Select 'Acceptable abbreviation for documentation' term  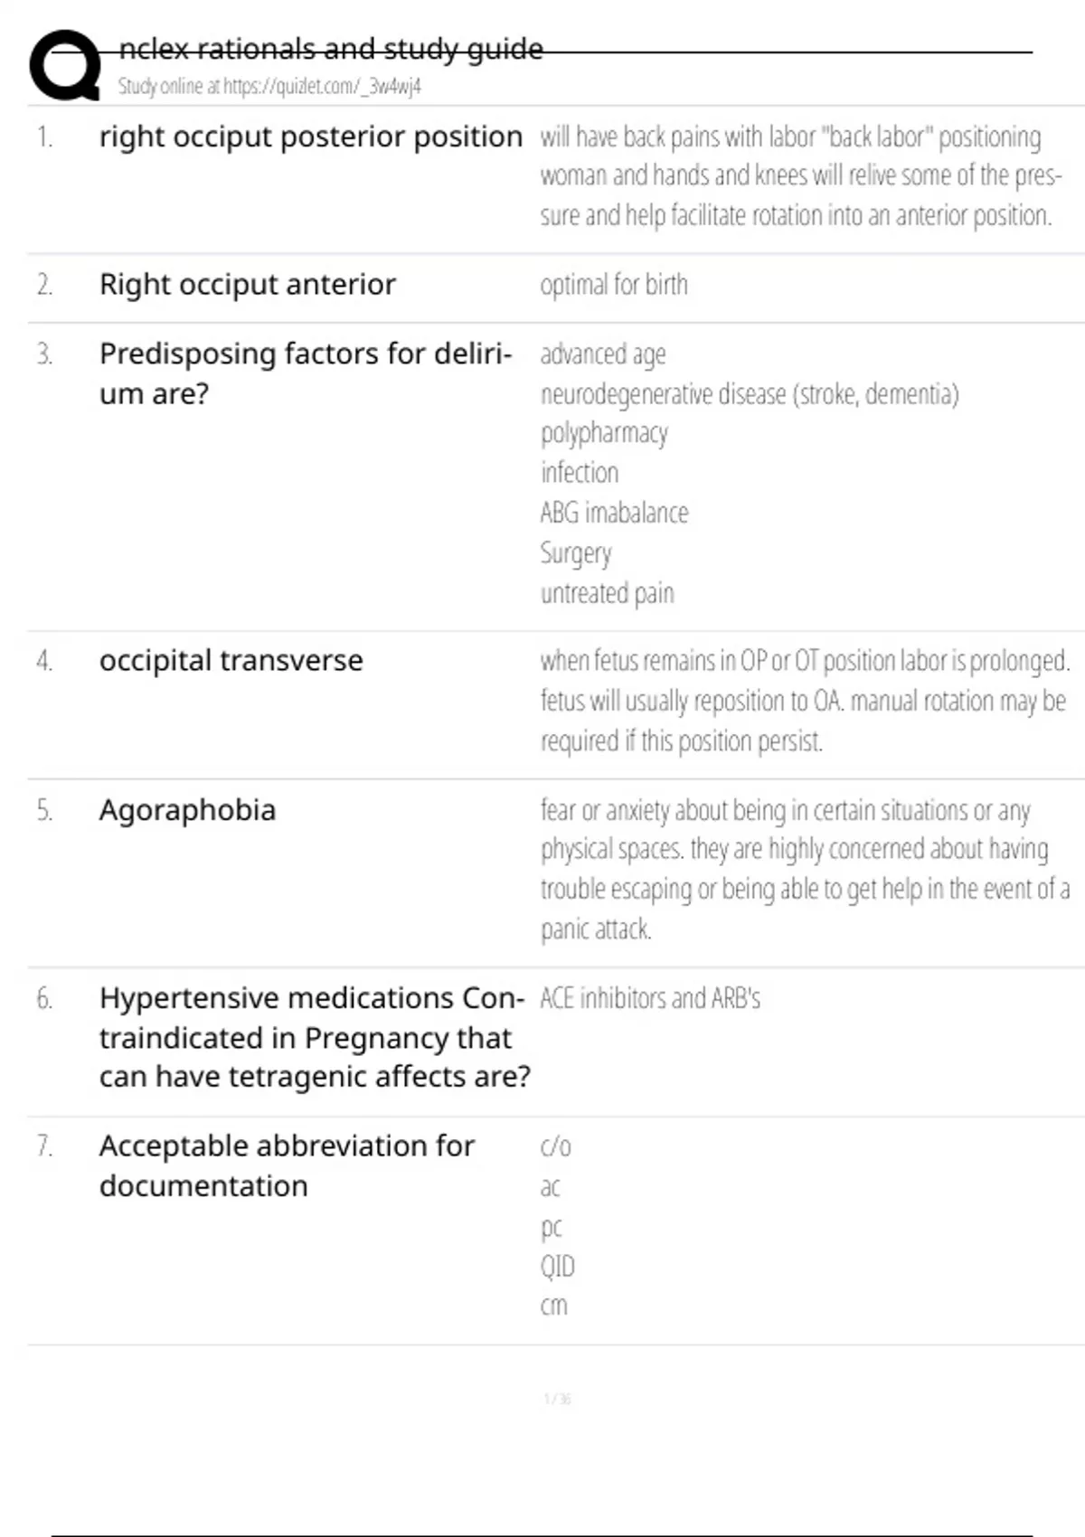pyautogui.click(x=287, y=1165)
